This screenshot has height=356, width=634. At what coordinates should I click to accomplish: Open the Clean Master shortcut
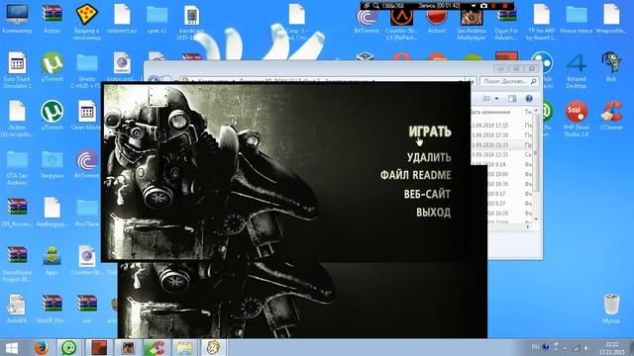click(86, 115)
